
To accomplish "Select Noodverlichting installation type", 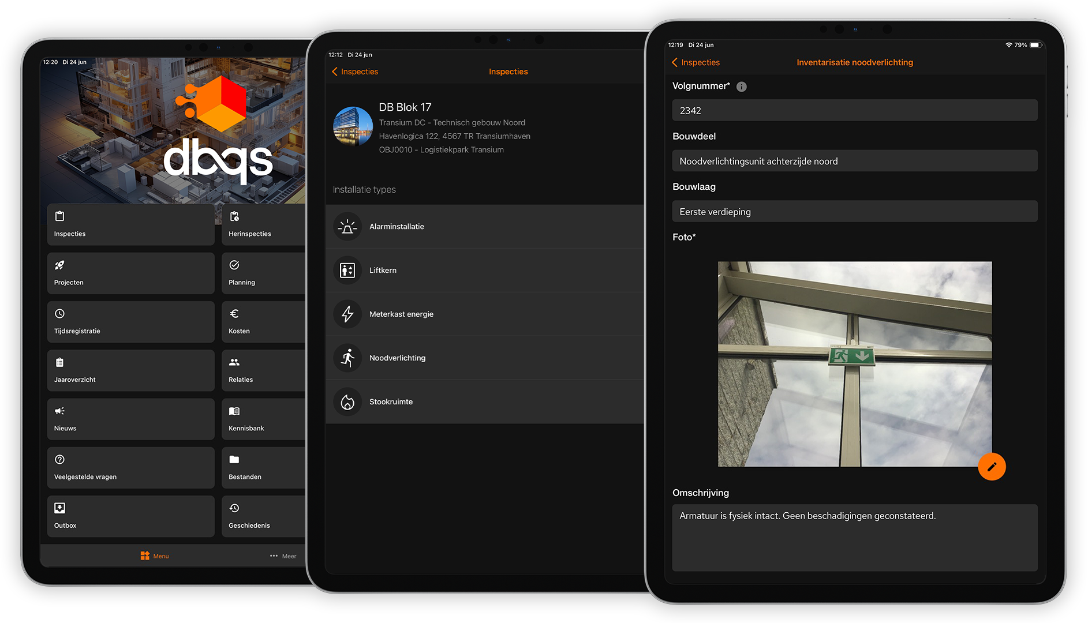I will point(485,358).
